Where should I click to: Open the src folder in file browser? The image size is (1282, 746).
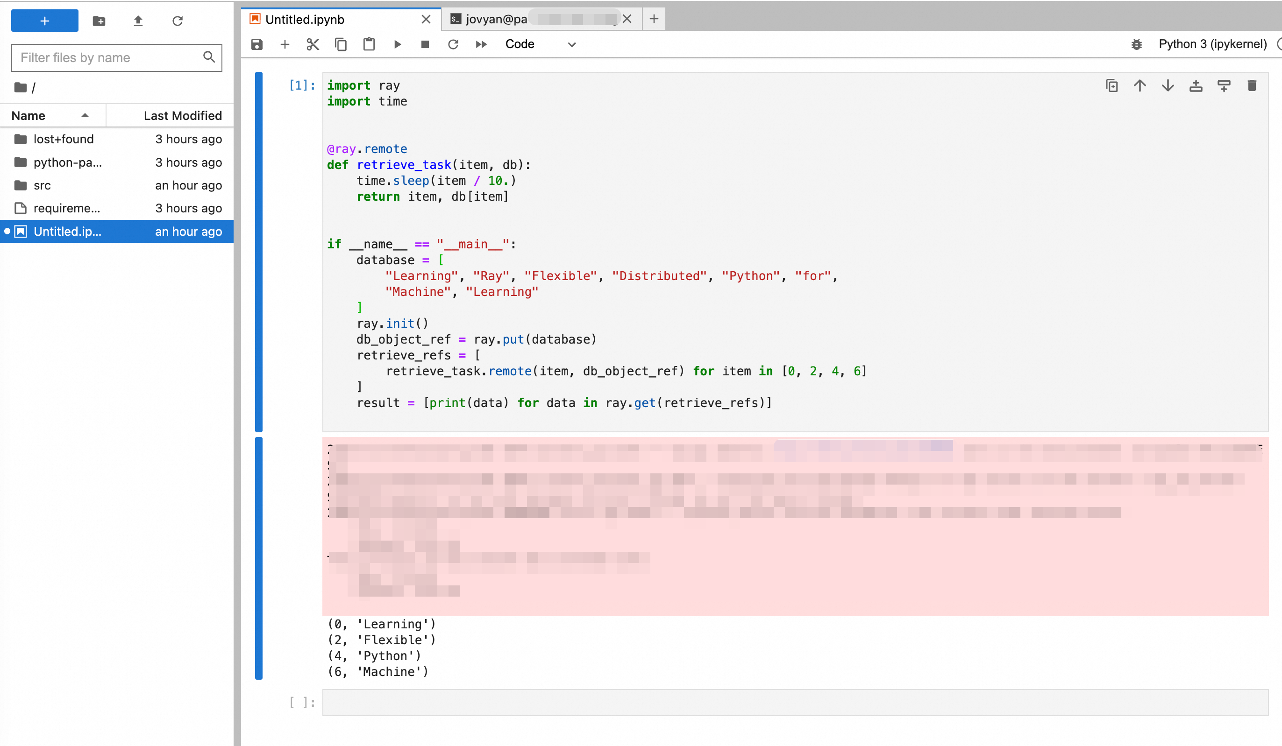coord(42,185)
